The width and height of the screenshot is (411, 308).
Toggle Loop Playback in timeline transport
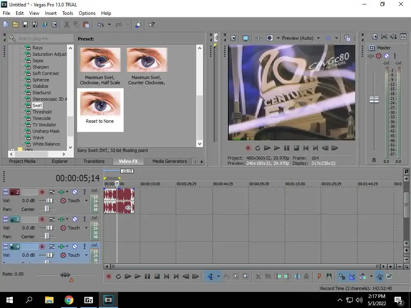tap(118, 276)
